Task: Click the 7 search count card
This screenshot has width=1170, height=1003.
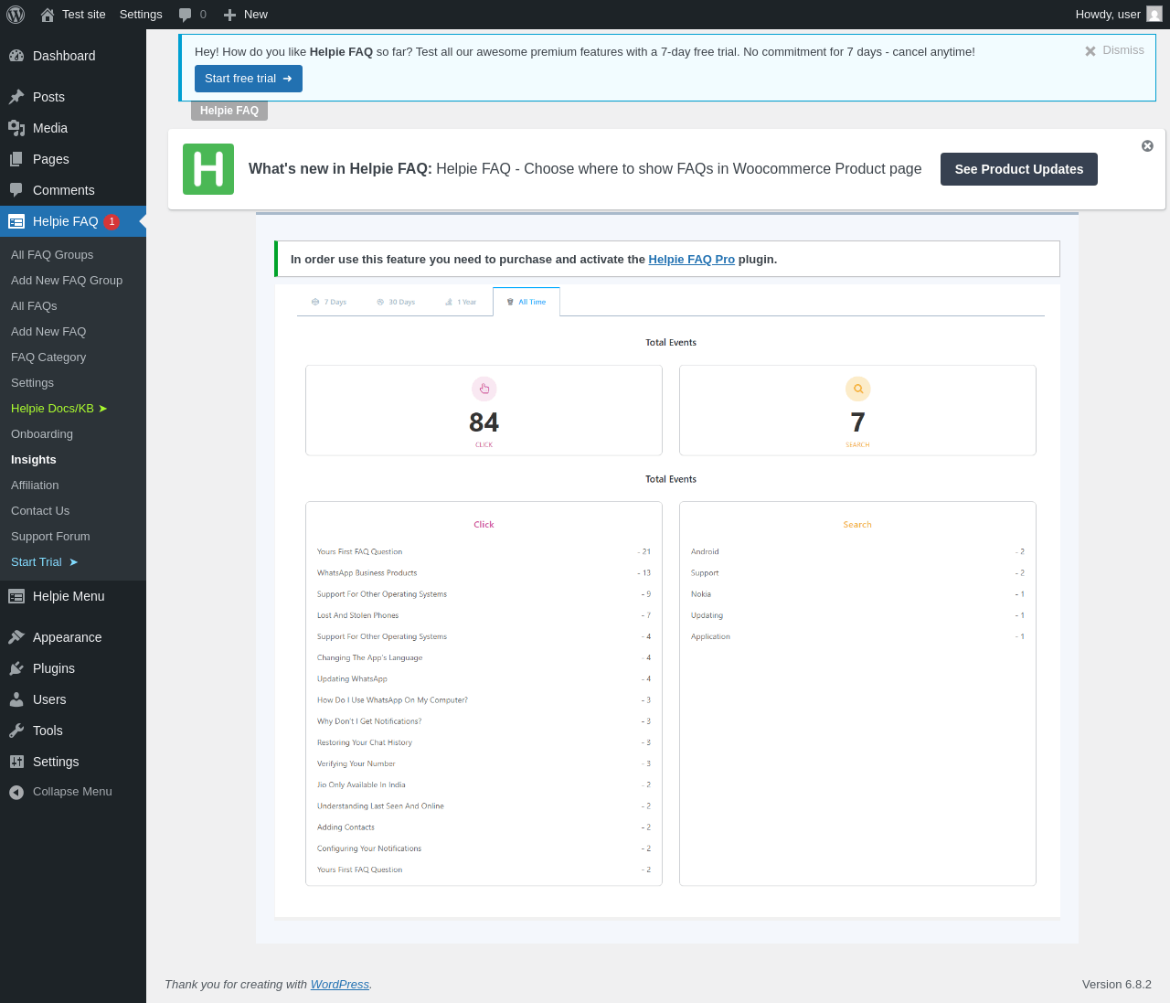Action: 857,411
